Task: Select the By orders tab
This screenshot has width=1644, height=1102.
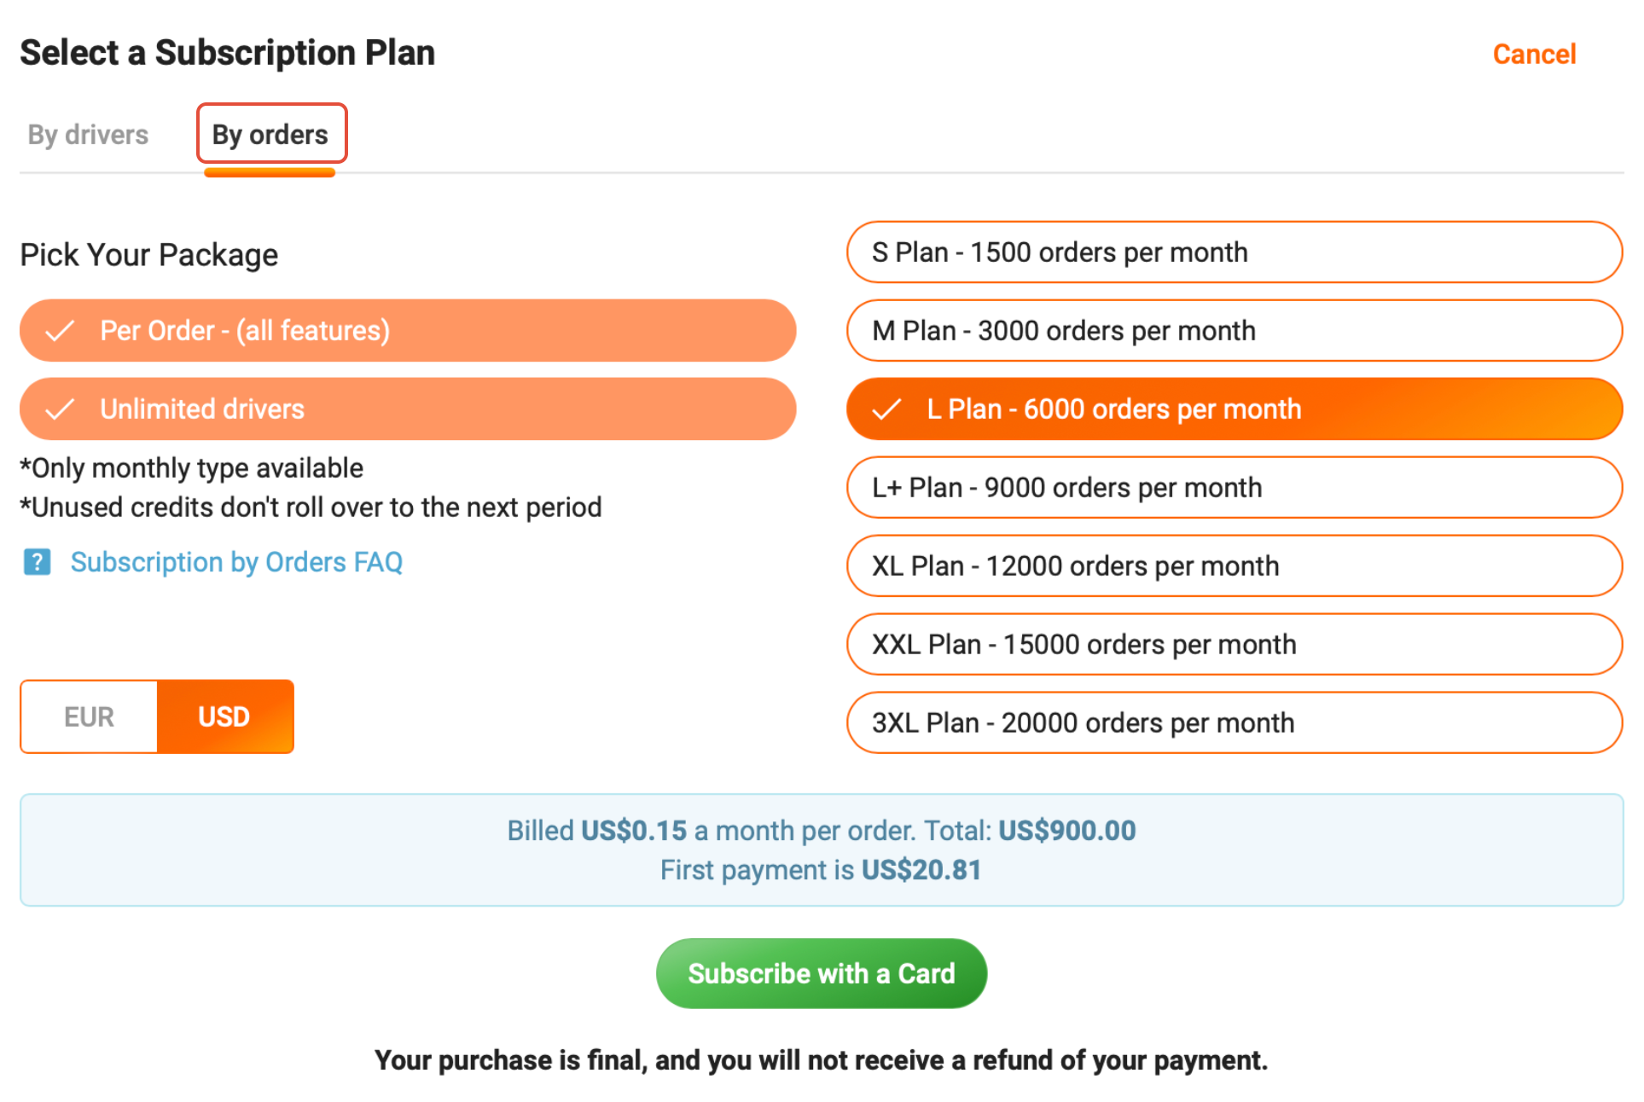Action: (270, 135)
